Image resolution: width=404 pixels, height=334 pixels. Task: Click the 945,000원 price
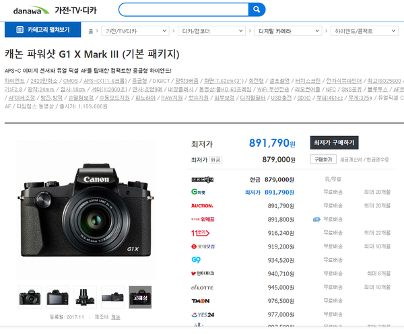[x=281, y=288]
